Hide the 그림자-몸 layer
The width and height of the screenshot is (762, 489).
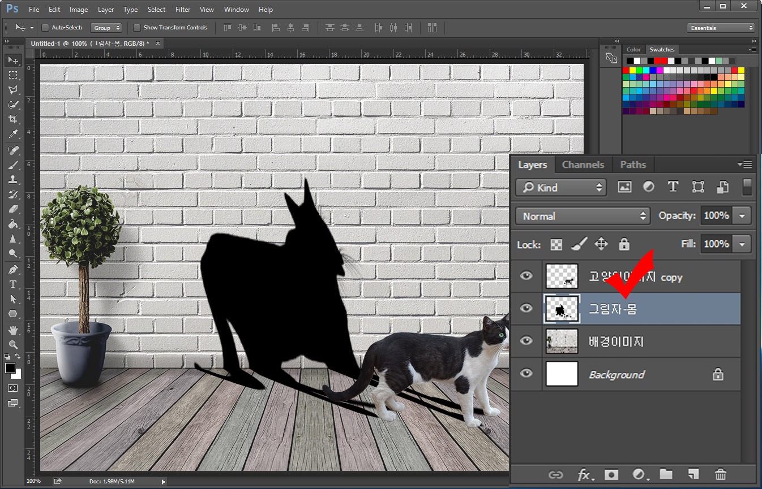click(526, 308)
